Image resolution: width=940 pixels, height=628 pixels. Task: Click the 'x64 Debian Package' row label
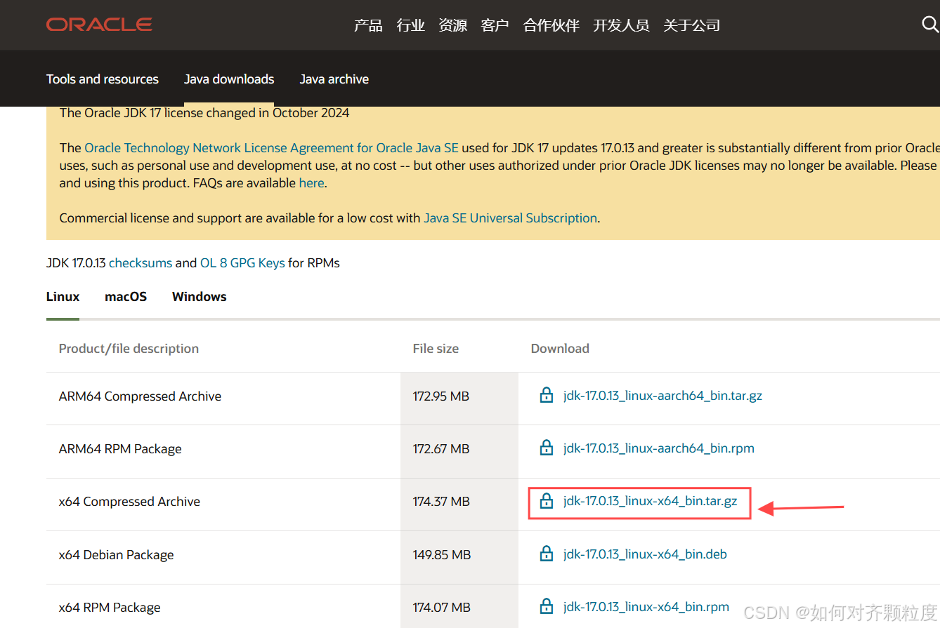click(x=116, y=555)
